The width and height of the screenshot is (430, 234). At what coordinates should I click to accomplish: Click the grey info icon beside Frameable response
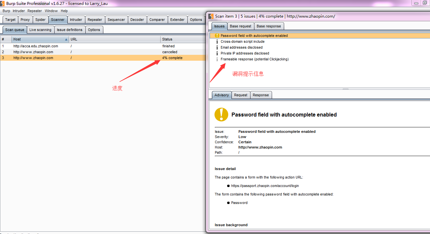click(217, 59)
